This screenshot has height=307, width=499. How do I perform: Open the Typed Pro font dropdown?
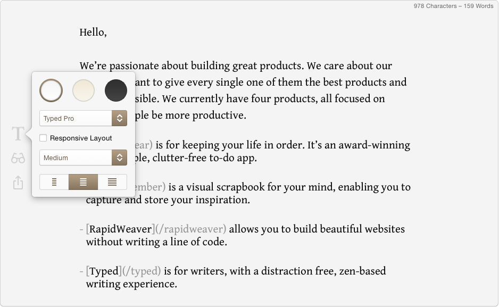[x=83, y=118]
